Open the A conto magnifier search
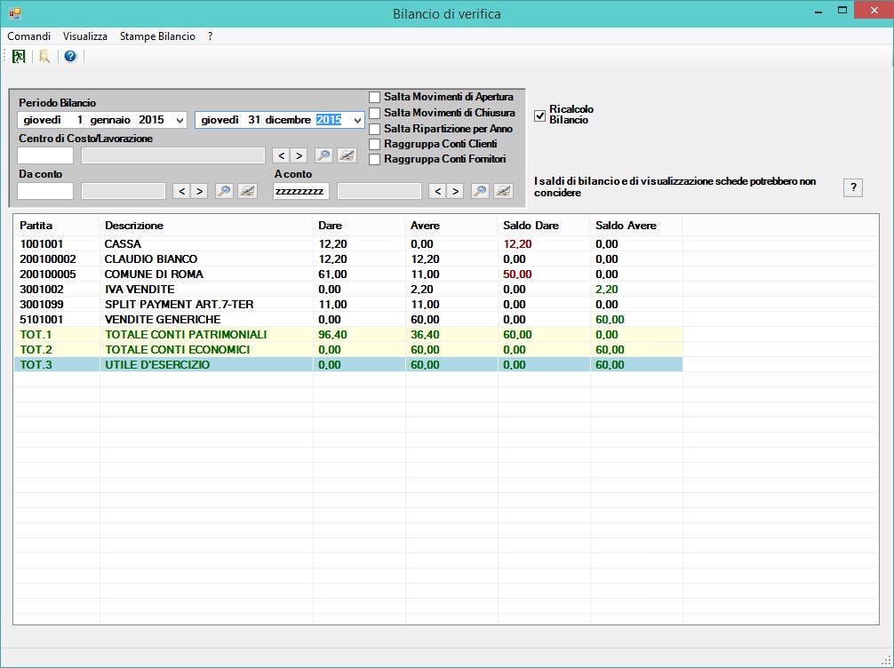Viewport: 894px width, 668px height. (x=480, y=191)
